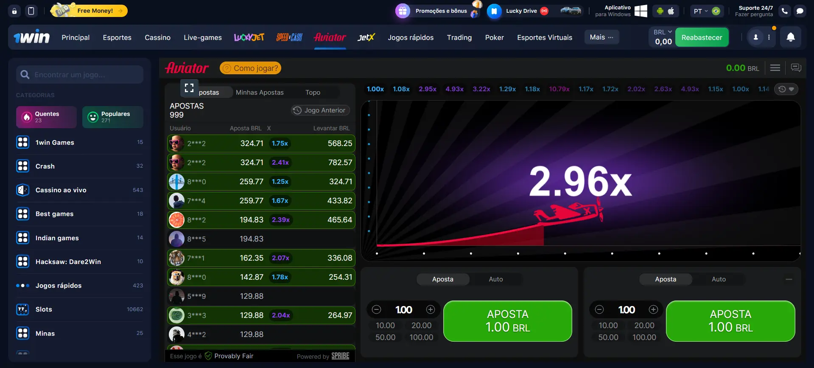
Task: Expand the Mais menu
Action: click(x=601, y=37)
